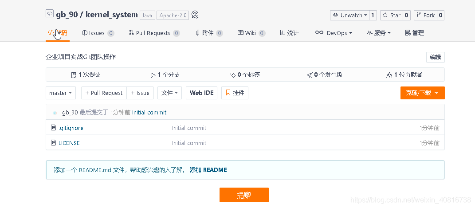
Task: Click the orange 捐赠 donate button
Action: pyautogui.click(x=244, y=195)
